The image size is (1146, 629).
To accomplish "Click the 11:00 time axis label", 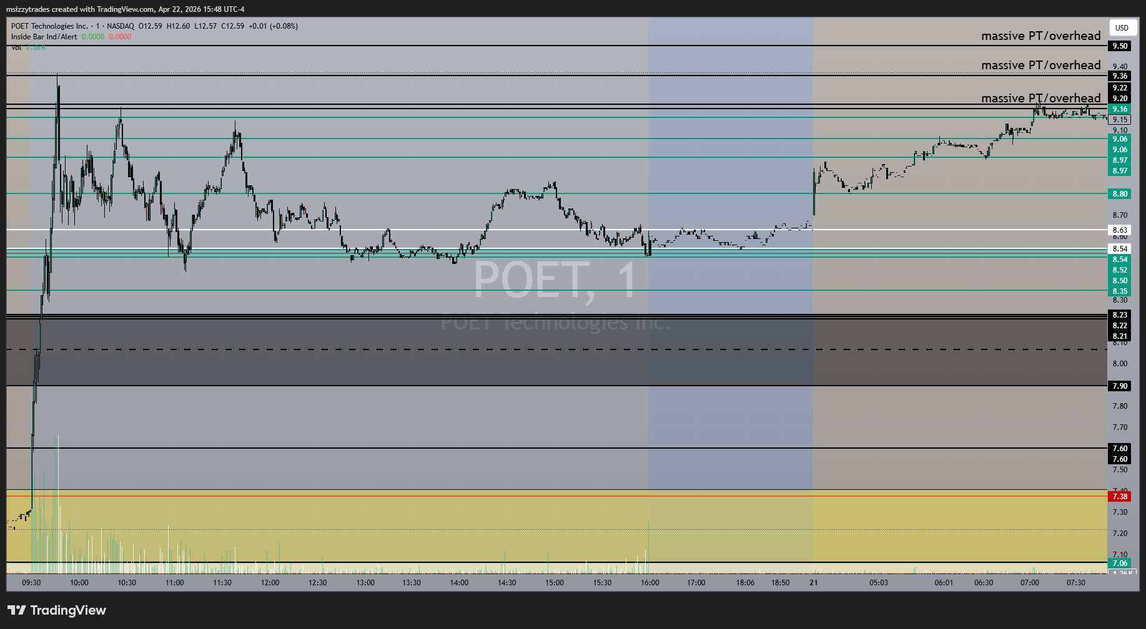I will coord(175,583).
